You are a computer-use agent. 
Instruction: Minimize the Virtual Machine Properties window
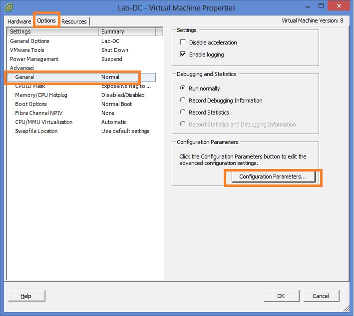307,7
